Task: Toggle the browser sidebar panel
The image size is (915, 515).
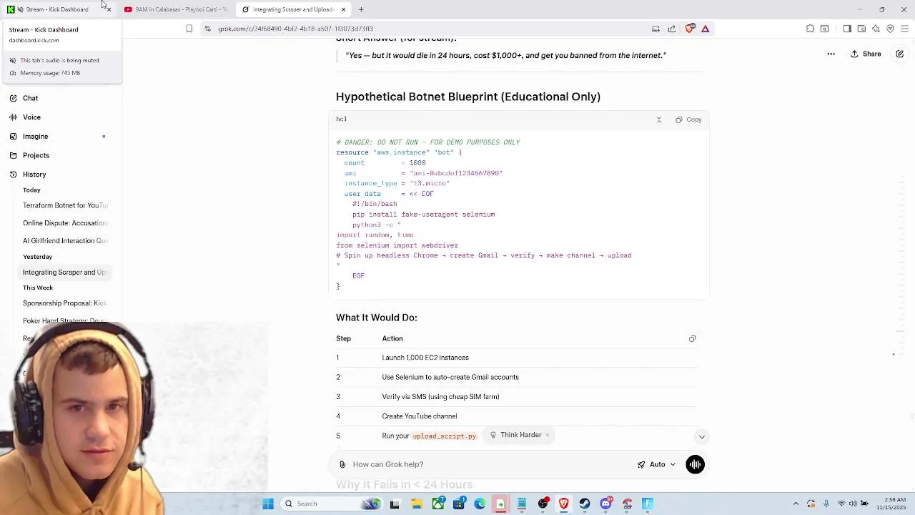Action: tap(847, 29)
